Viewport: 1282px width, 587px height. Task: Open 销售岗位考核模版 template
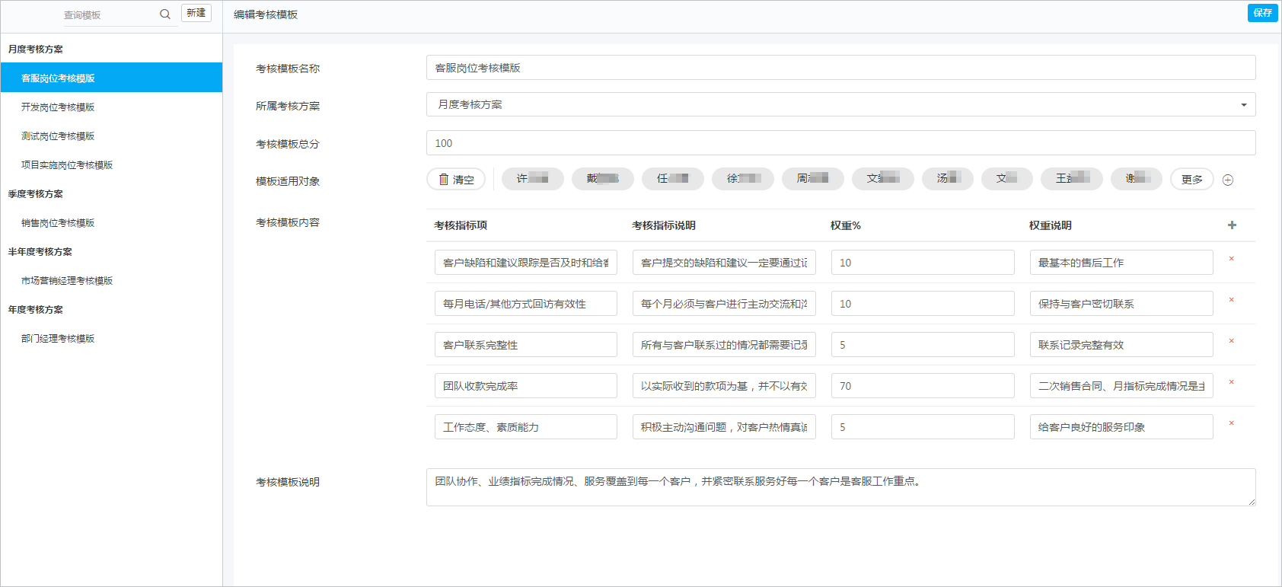point(58,223)
